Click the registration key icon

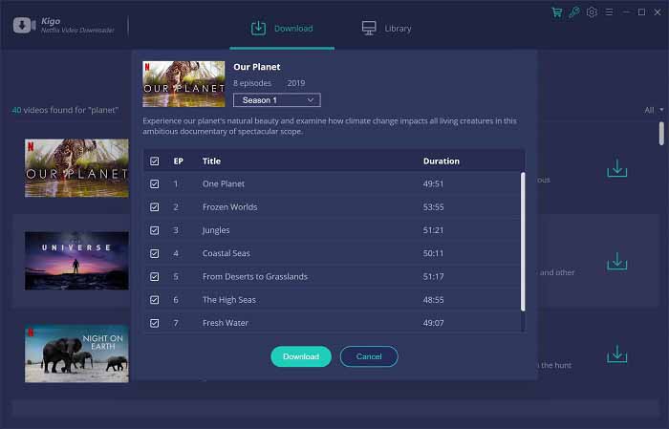click(x=574, y=11)
